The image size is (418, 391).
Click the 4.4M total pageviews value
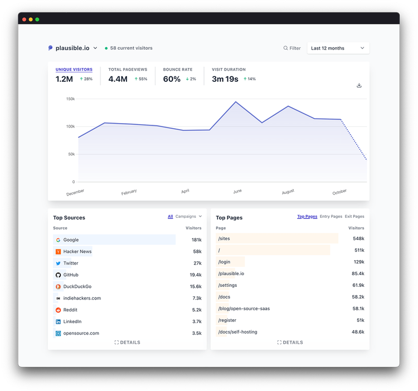[118, 79]
